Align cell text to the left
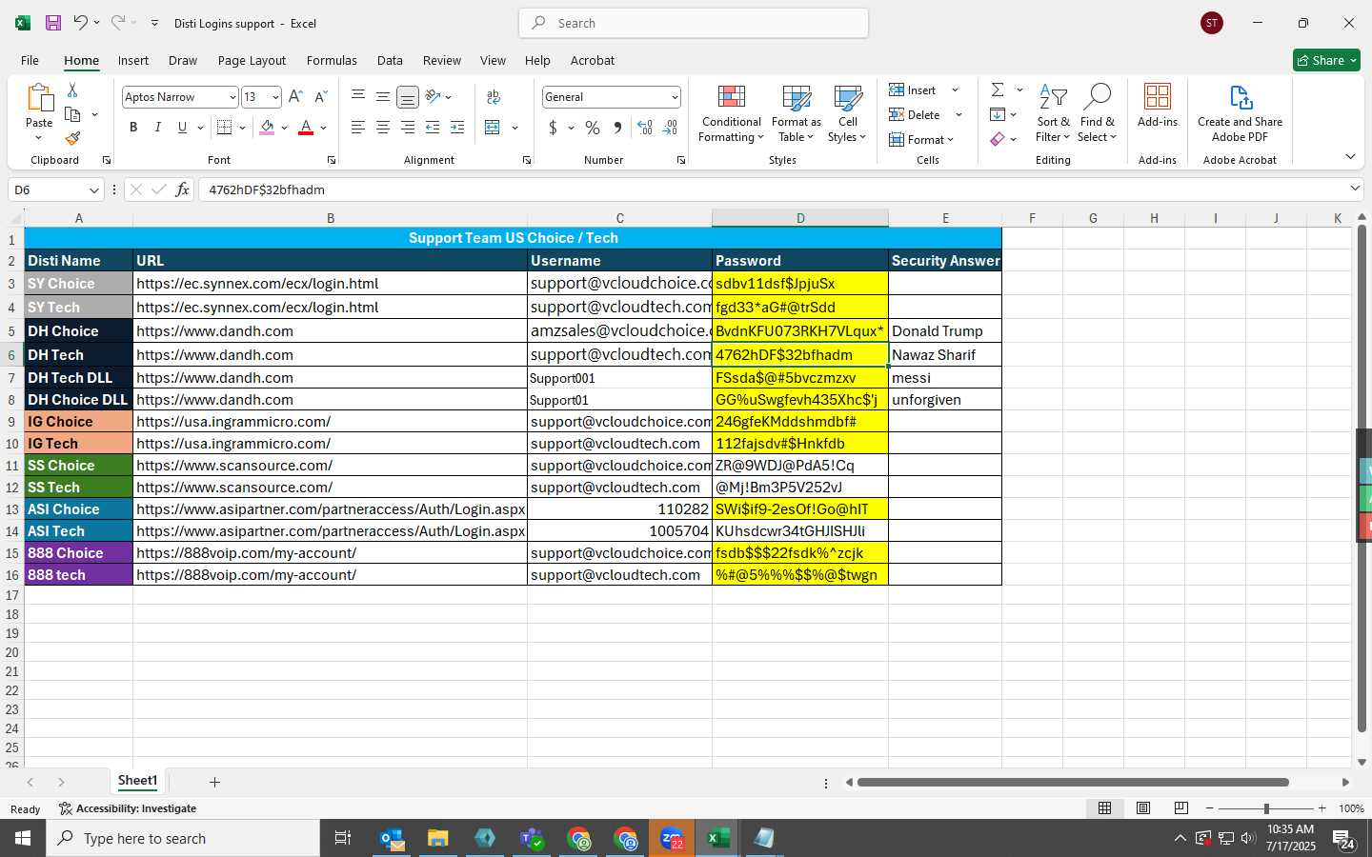 358,128
